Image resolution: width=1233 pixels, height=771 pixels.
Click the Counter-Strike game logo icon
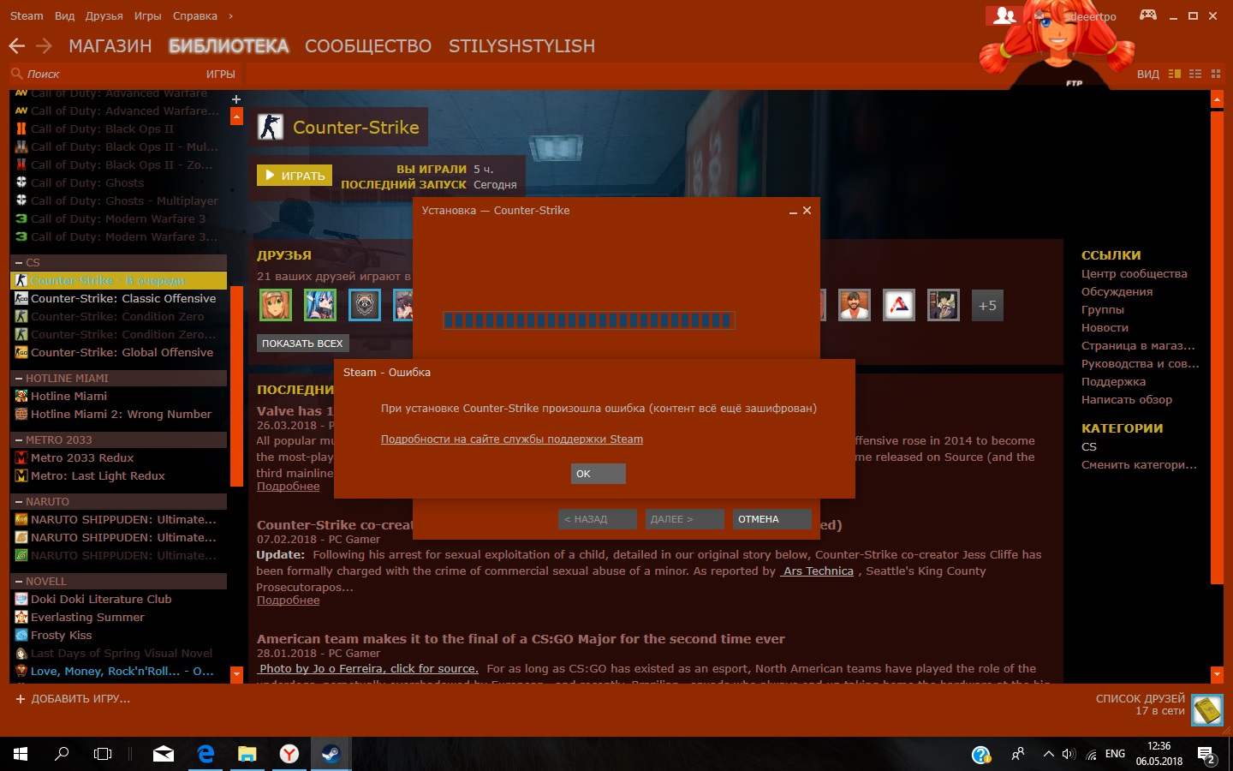click(271, 127)
